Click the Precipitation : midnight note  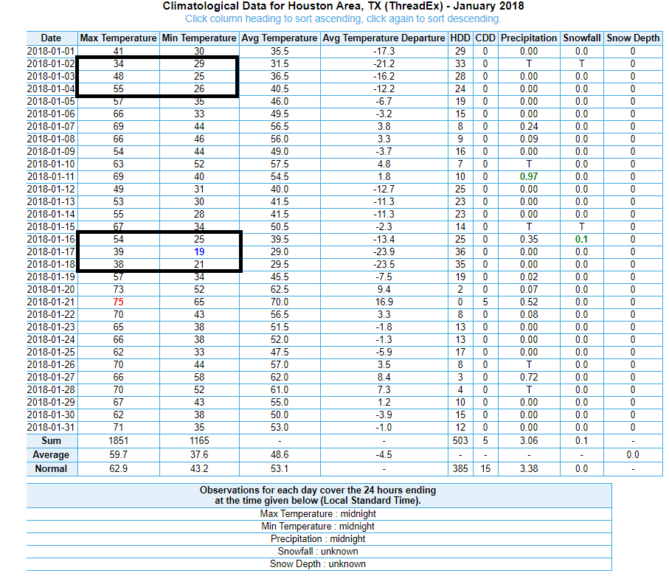point(318,539)
